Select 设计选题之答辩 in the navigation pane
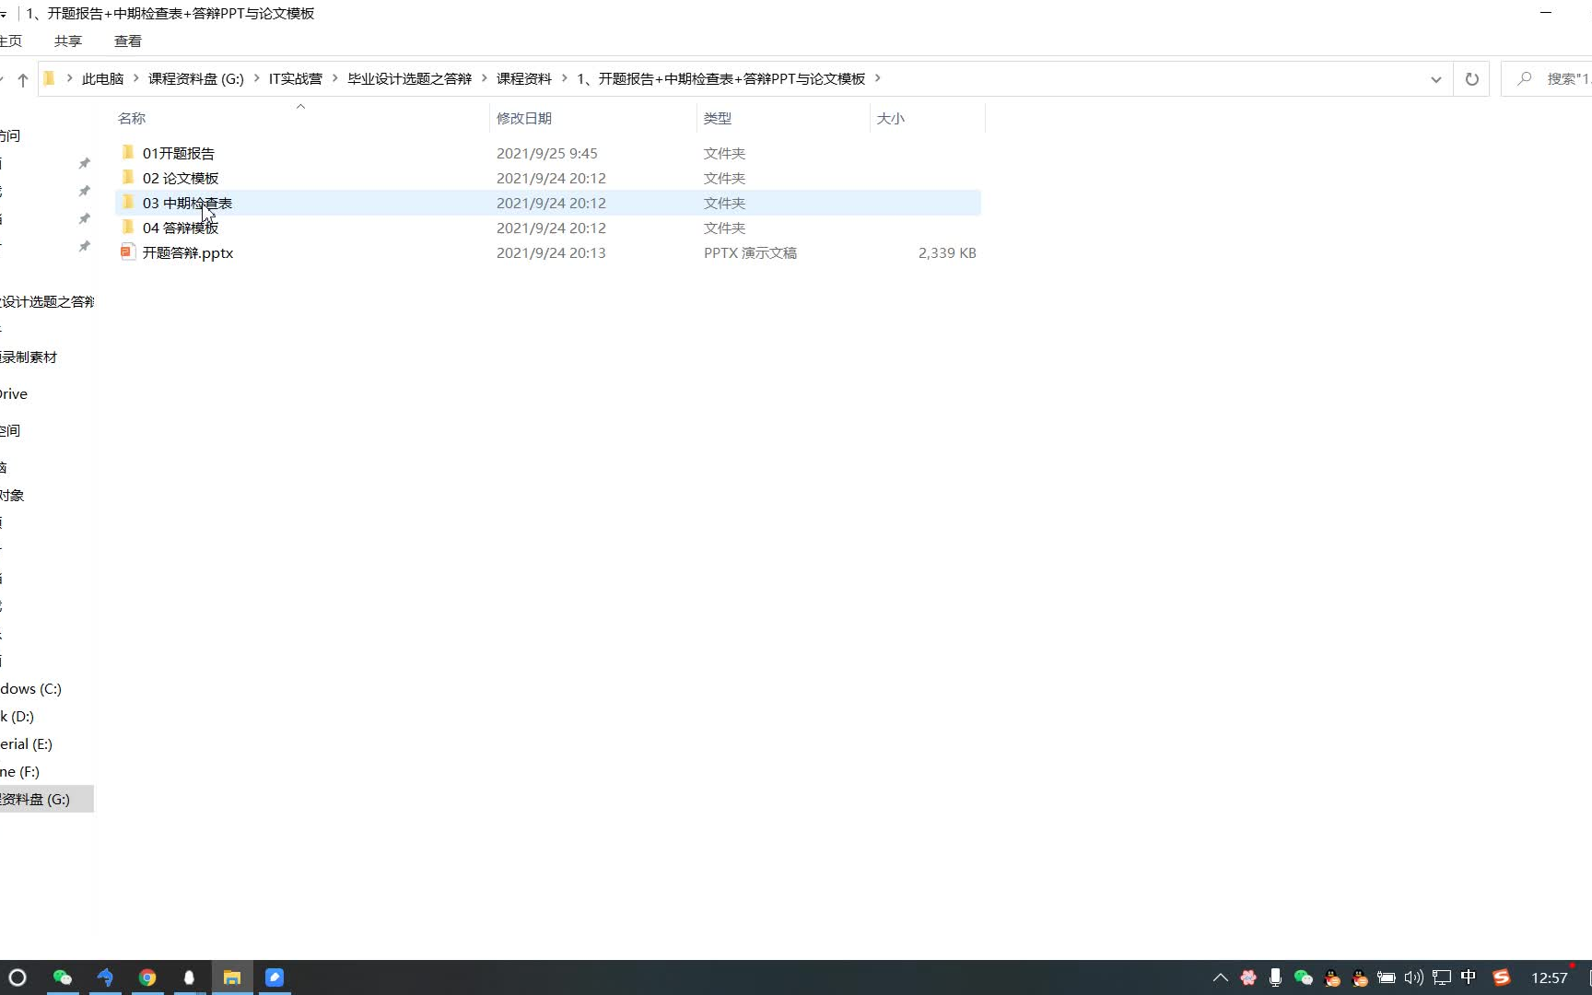This screenshot has height=995, width=1592. tap(47, 301)
